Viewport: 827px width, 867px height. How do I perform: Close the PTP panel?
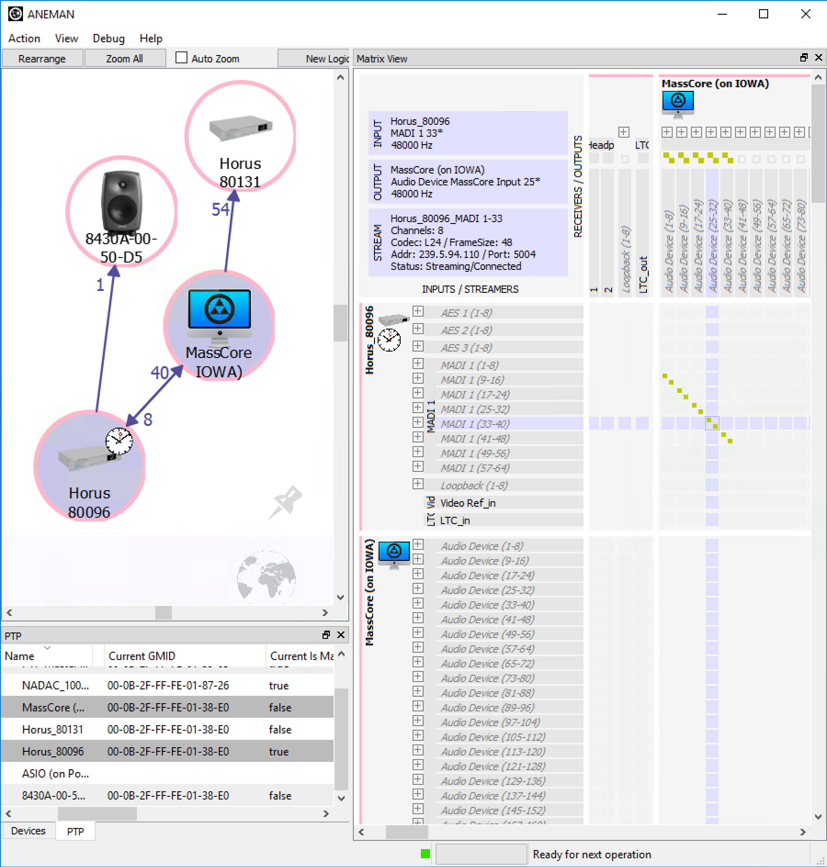click(x=341, y=635)
